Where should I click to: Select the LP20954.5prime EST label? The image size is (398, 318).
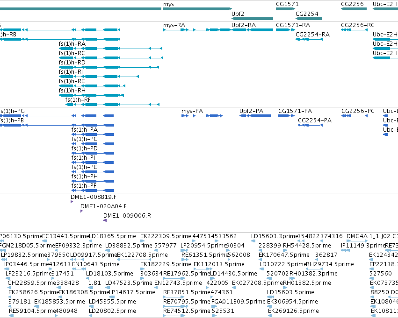(x=203, y=246)
